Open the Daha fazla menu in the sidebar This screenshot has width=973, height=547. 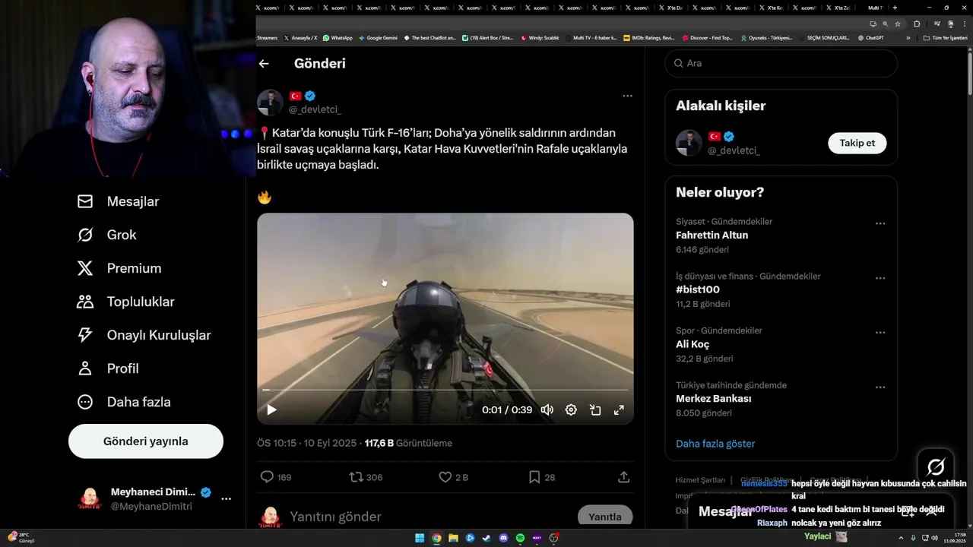pyautogui.click(x=123, y=402)
